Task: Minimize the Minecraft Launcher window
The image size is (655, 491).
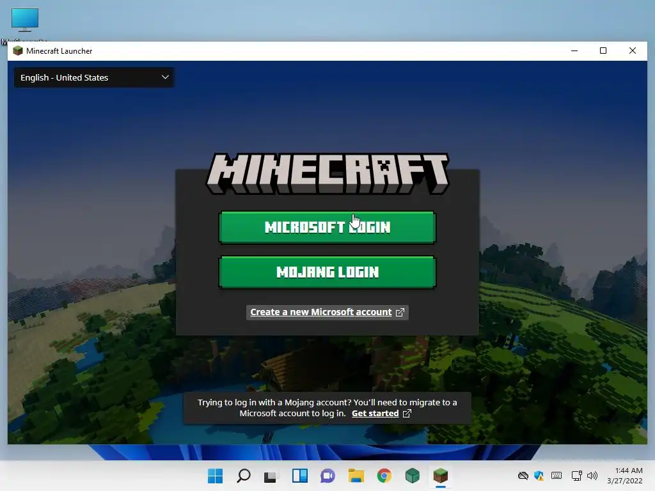Action: click(x=574, y=51)
